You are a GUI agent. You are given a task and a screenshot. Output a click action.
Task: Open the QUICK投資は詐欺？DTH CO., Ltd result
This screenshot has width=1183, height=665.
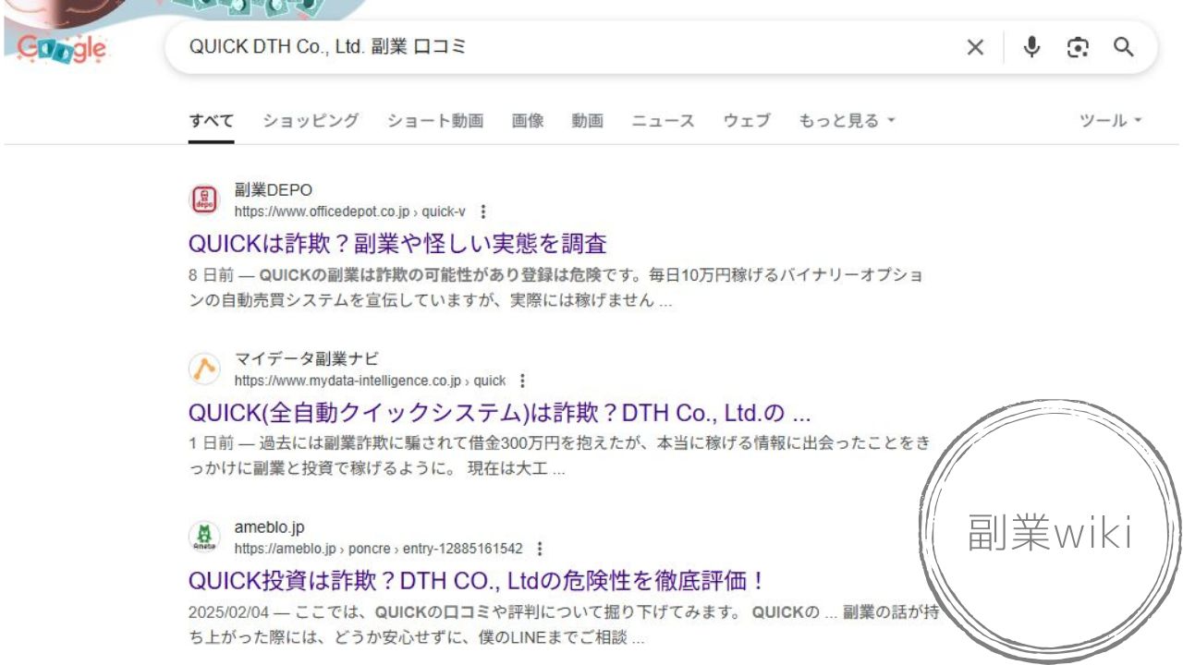[477, 581]
